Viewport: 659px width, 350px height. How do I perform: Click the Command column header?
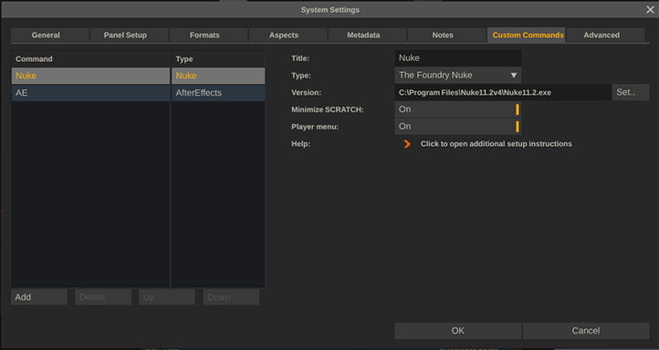click(x=90, y=58)
